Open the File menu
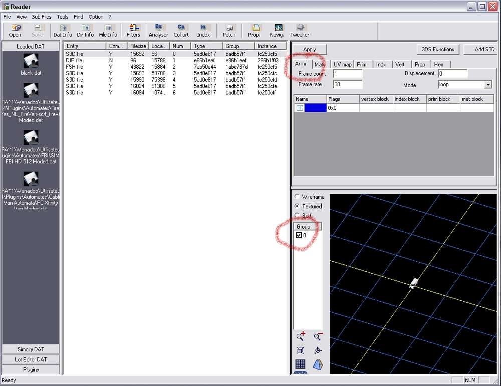The image size is (501, 386). [7, 17]
